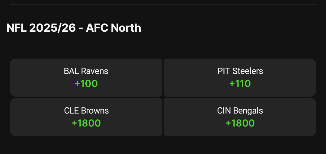This screenshot has height=154, width=326.
Task: Tap the CIN Bengals odds card
Action: tap(240, 117)
